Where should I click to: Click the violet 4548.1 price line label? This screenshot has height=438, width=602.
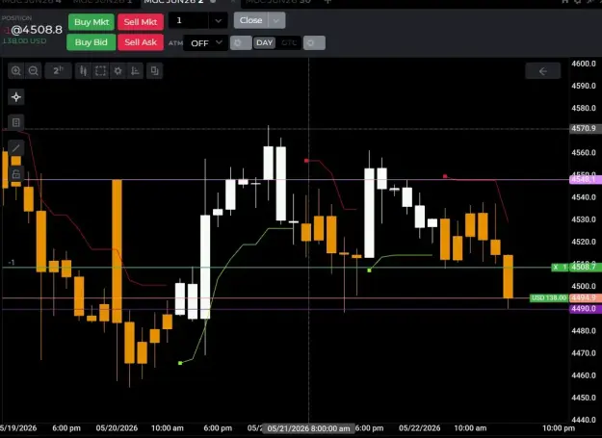point(585,179)
